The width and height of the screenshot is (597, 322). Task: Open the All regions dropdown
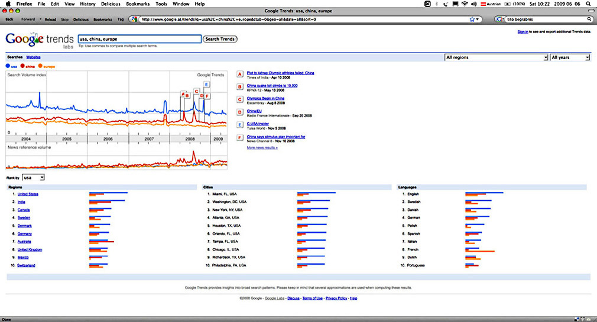(x=497, y=57)
